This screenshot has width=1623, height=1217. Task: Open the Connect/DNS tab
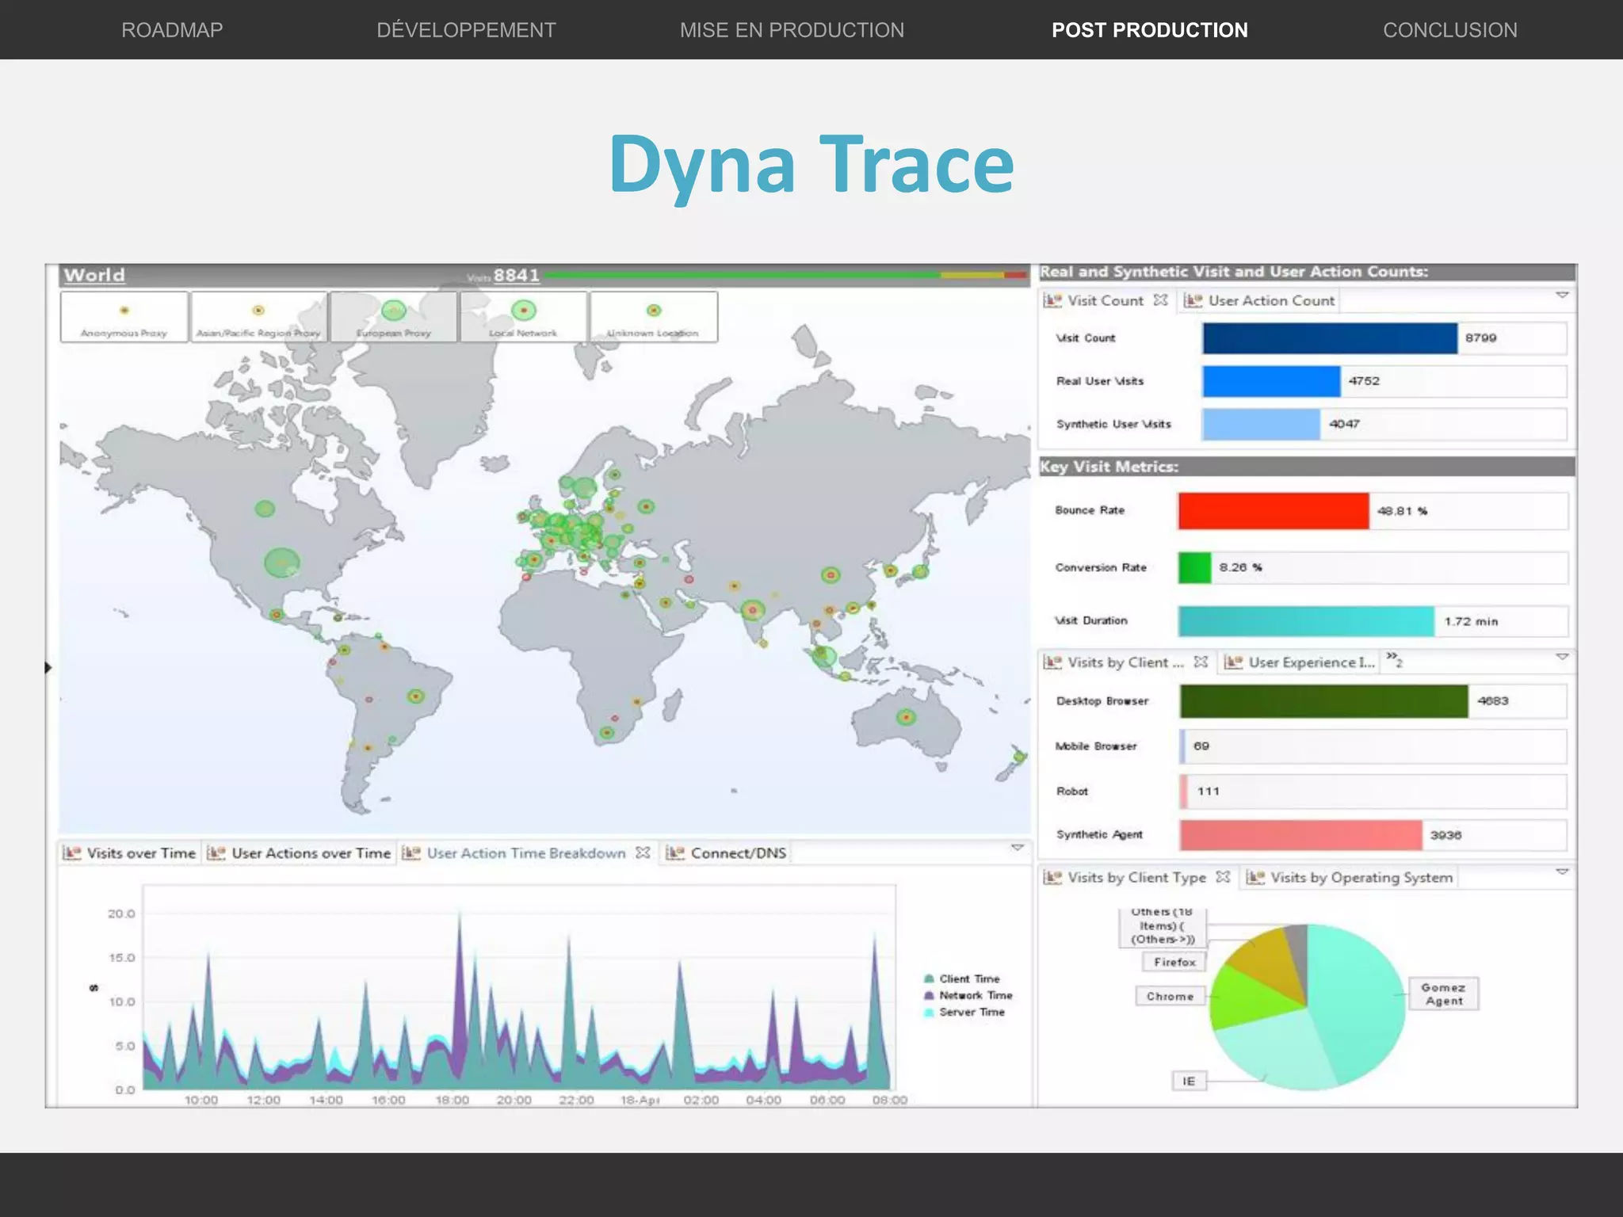coord(739,853)
